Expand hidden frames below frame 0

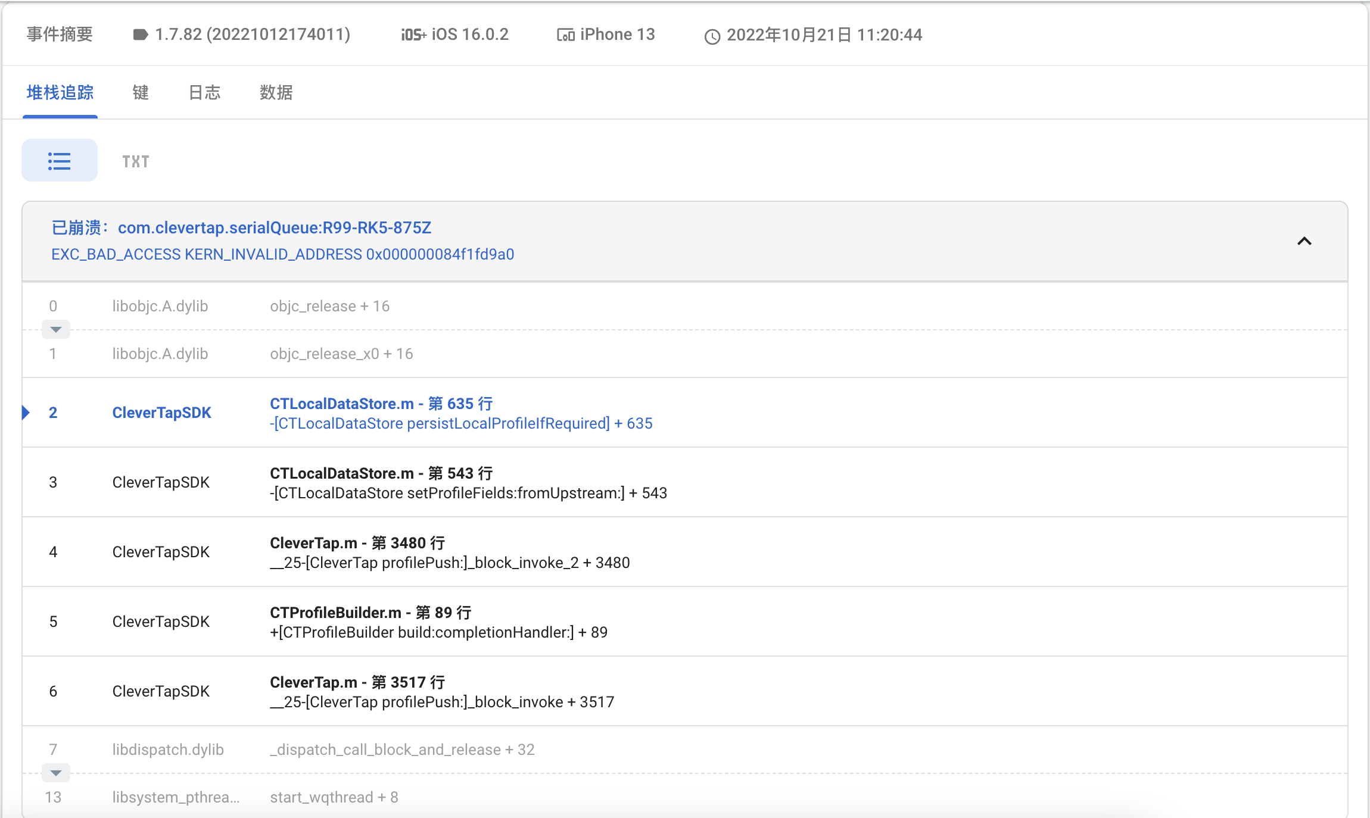point(56,329)
